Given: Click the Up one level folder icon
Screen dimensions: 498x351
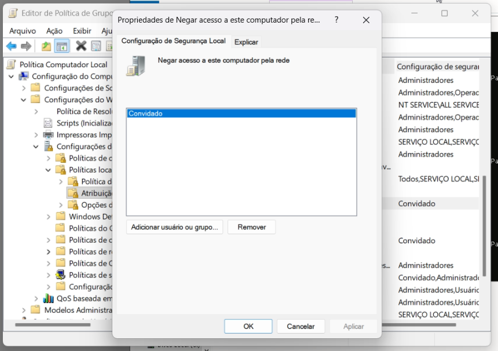Looking at the screenshot, I should point(46,46).
